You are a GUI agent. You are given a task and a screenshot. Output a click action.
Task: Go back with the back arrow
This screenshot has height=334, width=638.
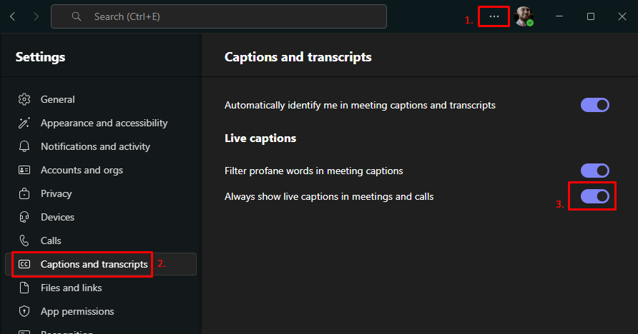[13, 16]
